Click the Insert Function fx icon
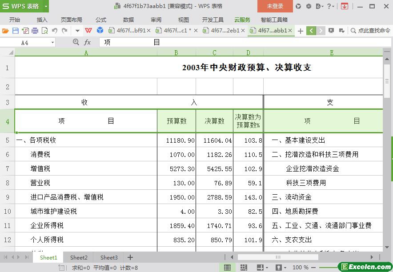The width and height of the screenshot is (393, 272). [x=88, y=42]
